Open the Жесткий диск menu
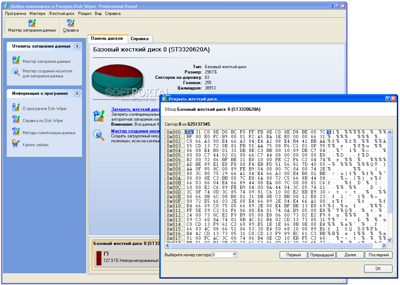This screenshot has width=400, height=285. (61, 13)
